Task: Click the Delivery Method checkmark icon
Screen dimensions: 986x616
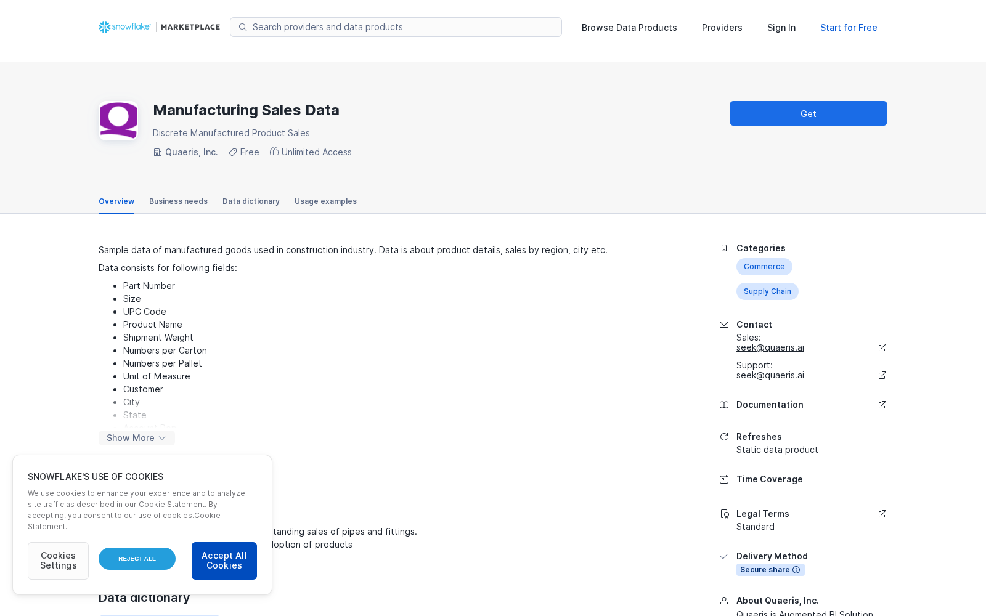Action: (724, 556)
